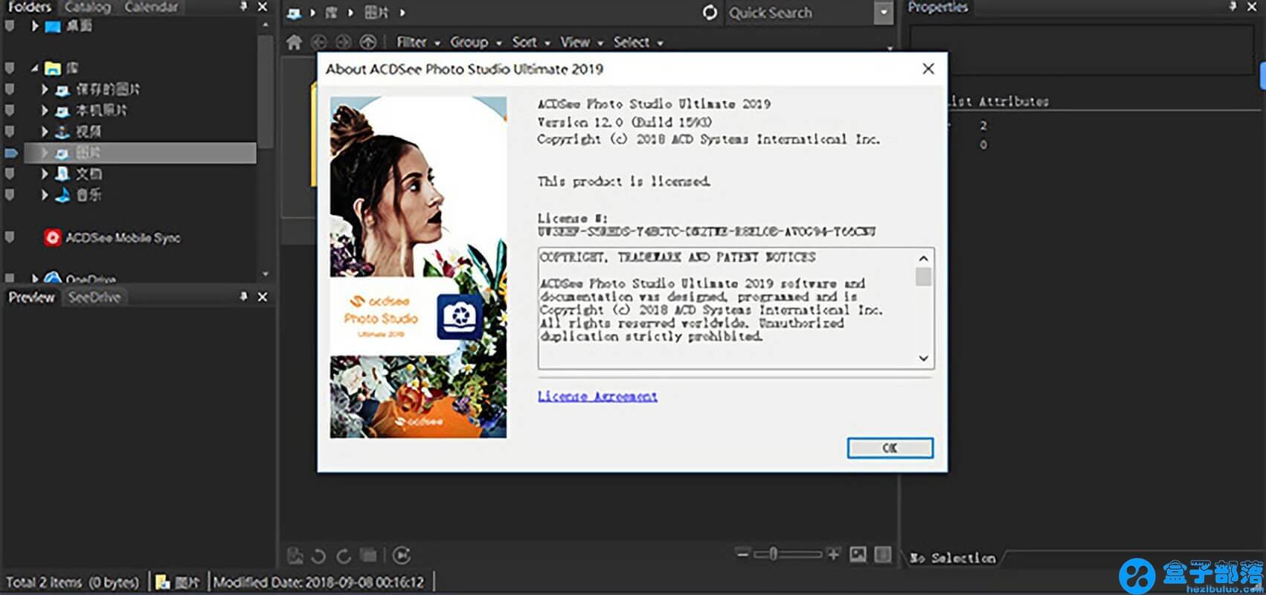1266x595 pixels.
Task: Click OK in the About dialog
Action: tap(890, 448)
